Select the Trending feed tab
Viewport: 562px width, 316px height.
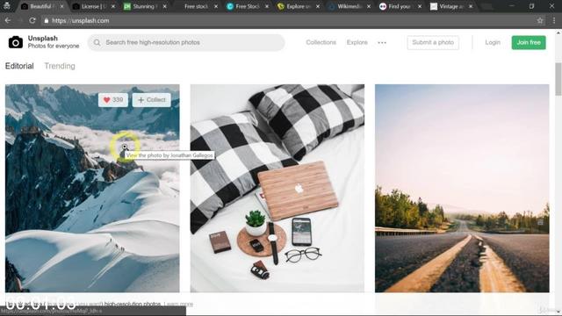tap(60, 66)
